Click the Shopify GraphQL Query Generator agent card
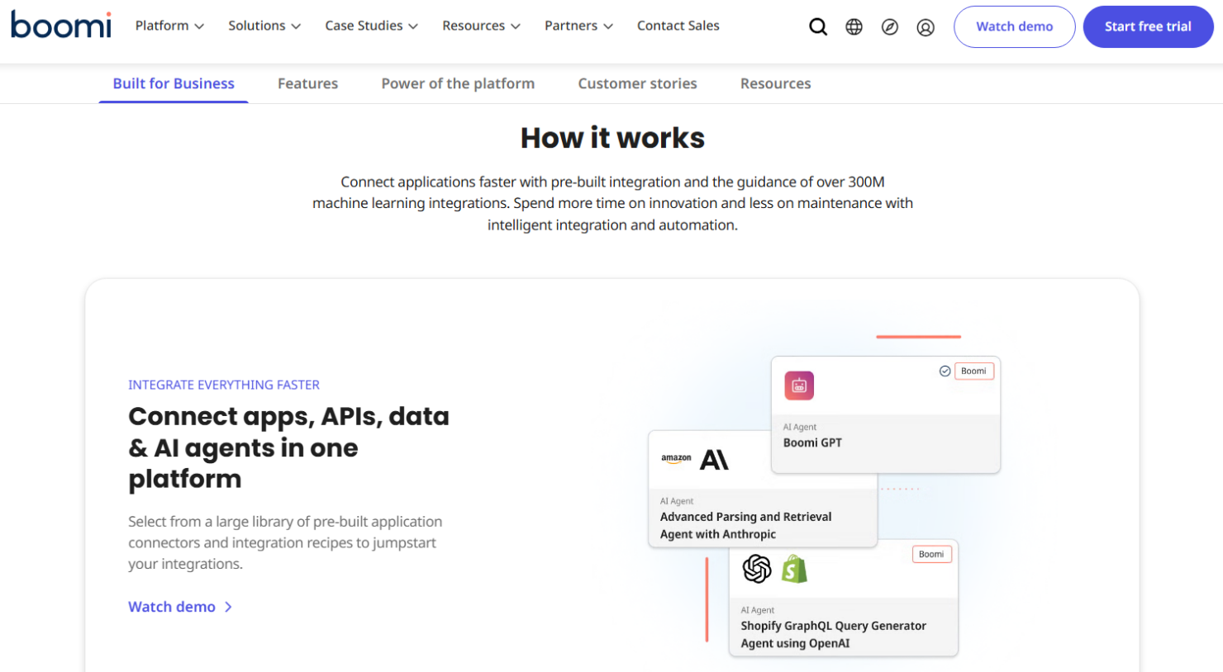Screen dimensions: 1223x672 coord(843,598)
